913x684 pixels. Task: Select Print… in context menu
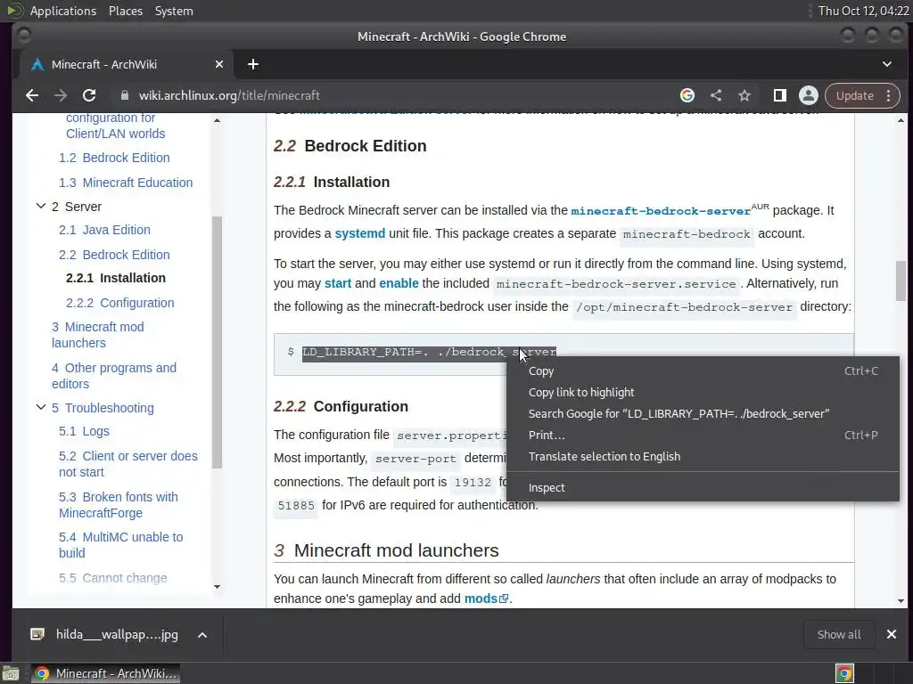point(703,435)
